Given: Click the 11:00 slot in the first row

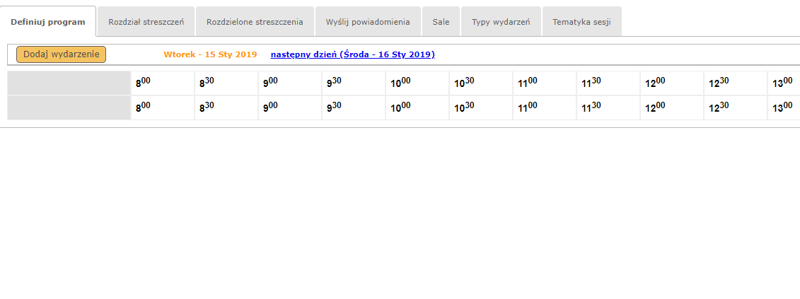Looking at the screenshot, I should point(544,83).
